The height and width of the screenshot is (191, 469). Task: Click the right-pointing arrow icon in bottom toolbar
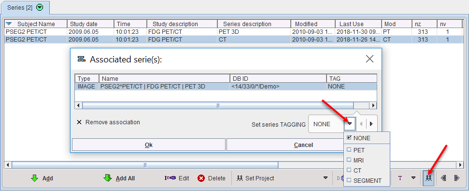click(456, 178)
